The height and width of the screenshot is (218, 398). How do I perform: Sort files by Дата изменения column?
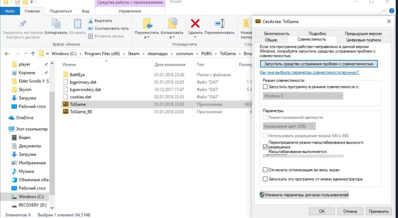[169, 64]
